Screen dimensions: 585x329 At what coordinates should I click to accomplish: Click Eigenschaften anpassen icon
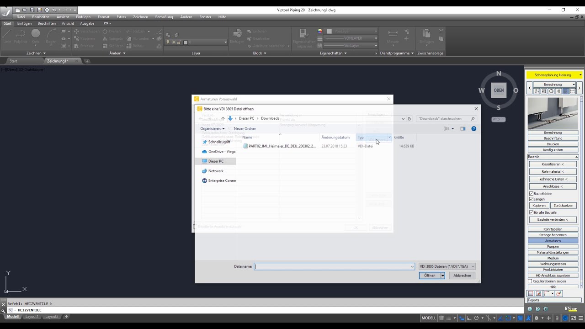tap(304, 38)
